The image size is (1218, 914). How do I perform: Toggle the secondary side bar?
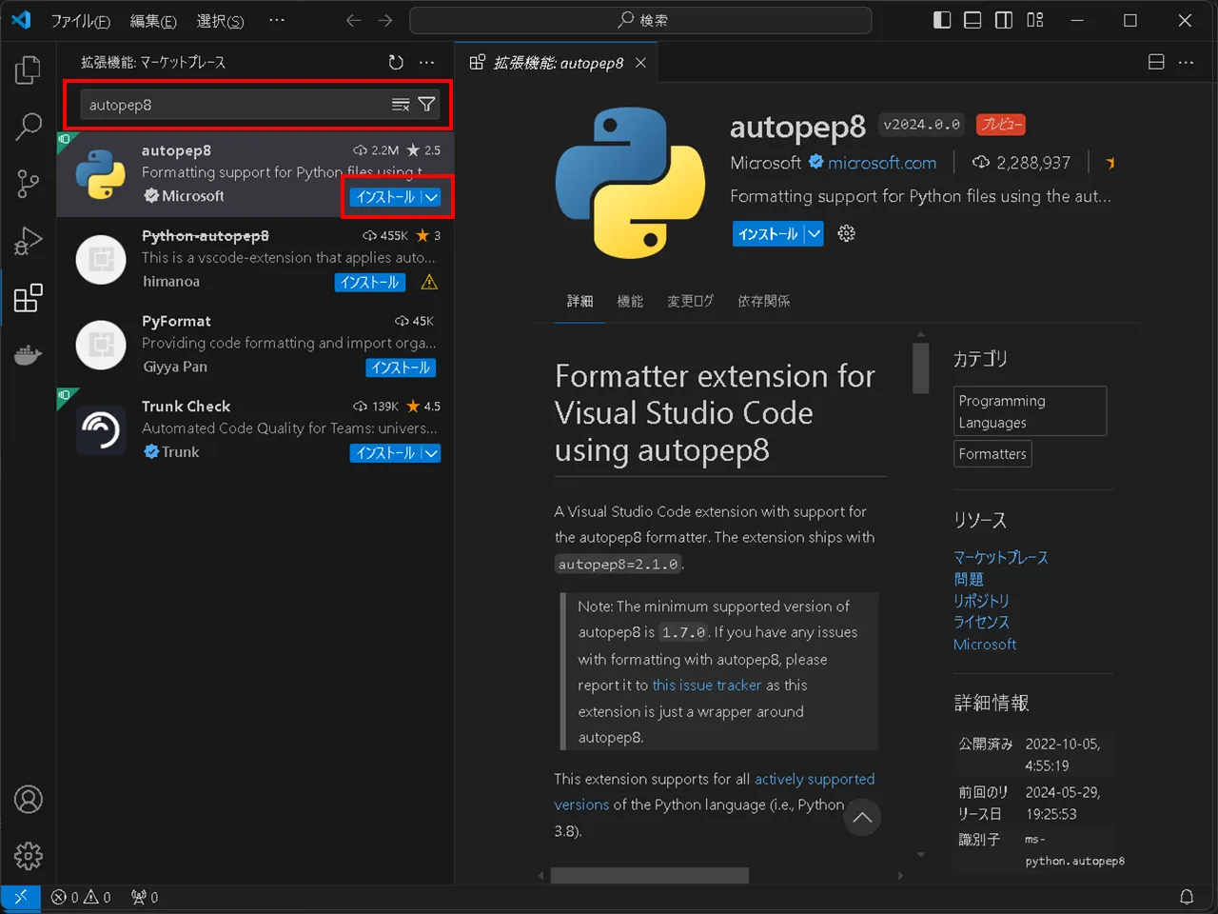1004,20
